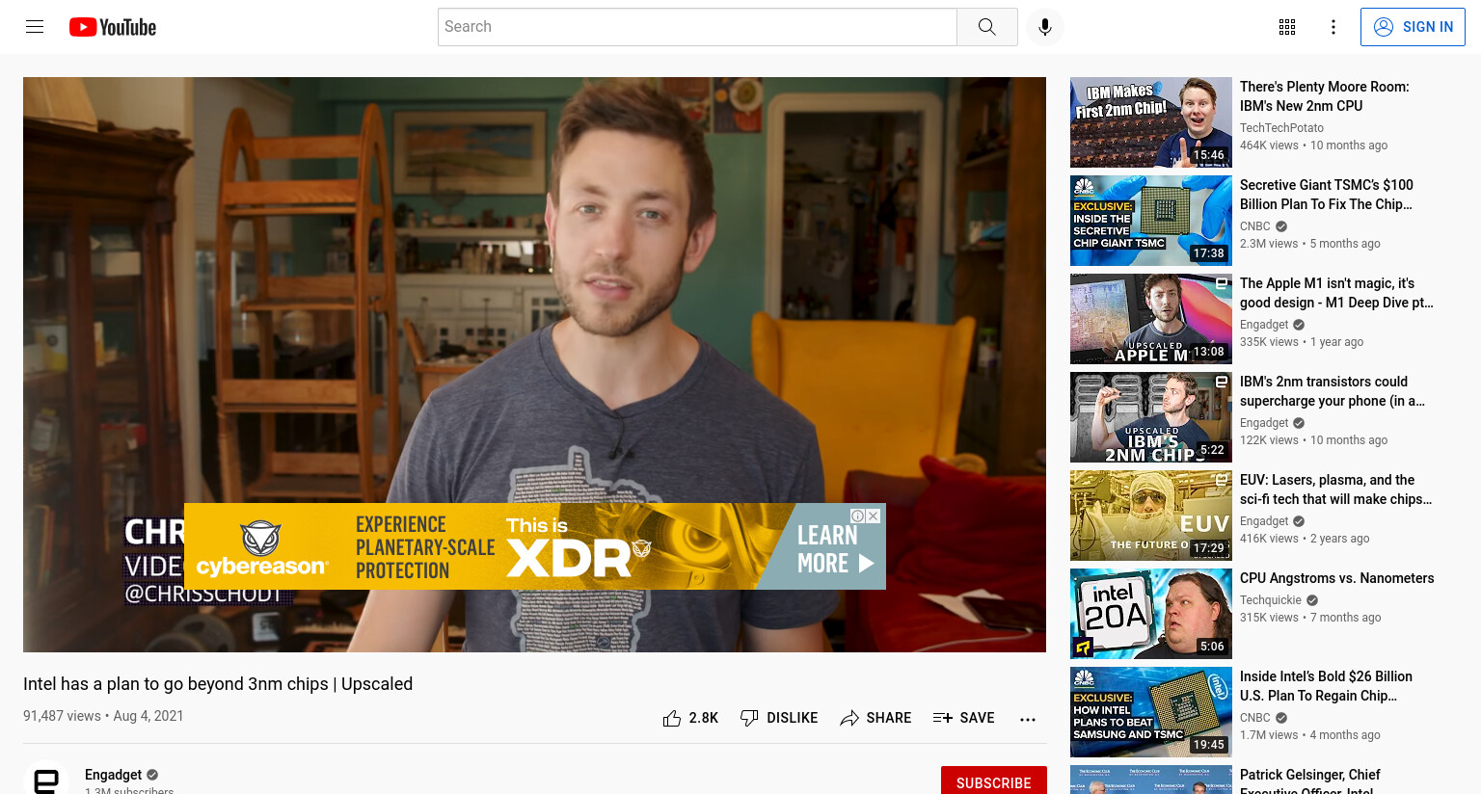1481x794 pixels.
Task: Click '315K views' text under CPU Angstroms
Action: 1269,618
